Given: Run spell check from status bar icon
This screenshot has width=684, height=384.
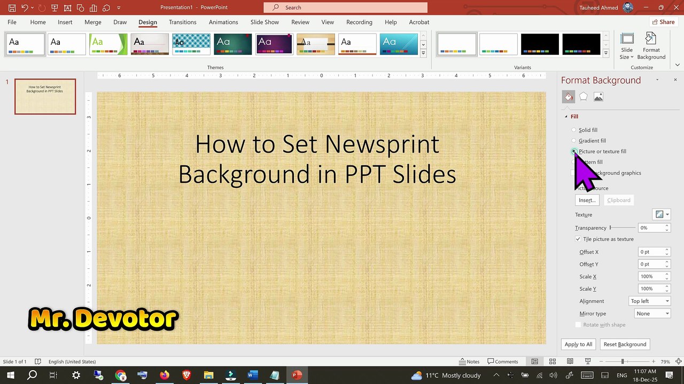Looking at the screenshot, I should [37, 362].
